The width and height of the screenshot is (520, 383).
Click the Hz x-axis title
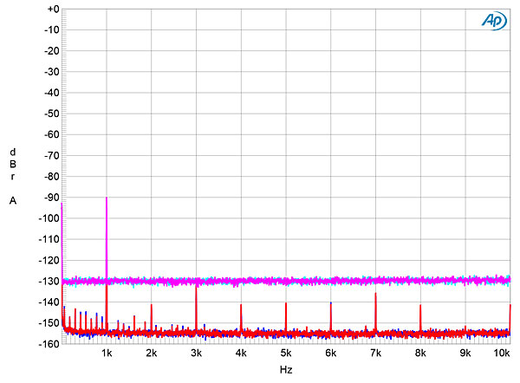pyautogui.click(x=285, y=370)
